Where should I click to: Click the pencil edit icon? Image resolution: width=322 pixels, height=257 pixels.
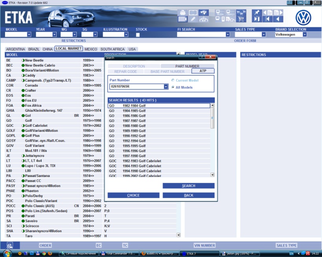pyautogui.click(x=193, y=19)
